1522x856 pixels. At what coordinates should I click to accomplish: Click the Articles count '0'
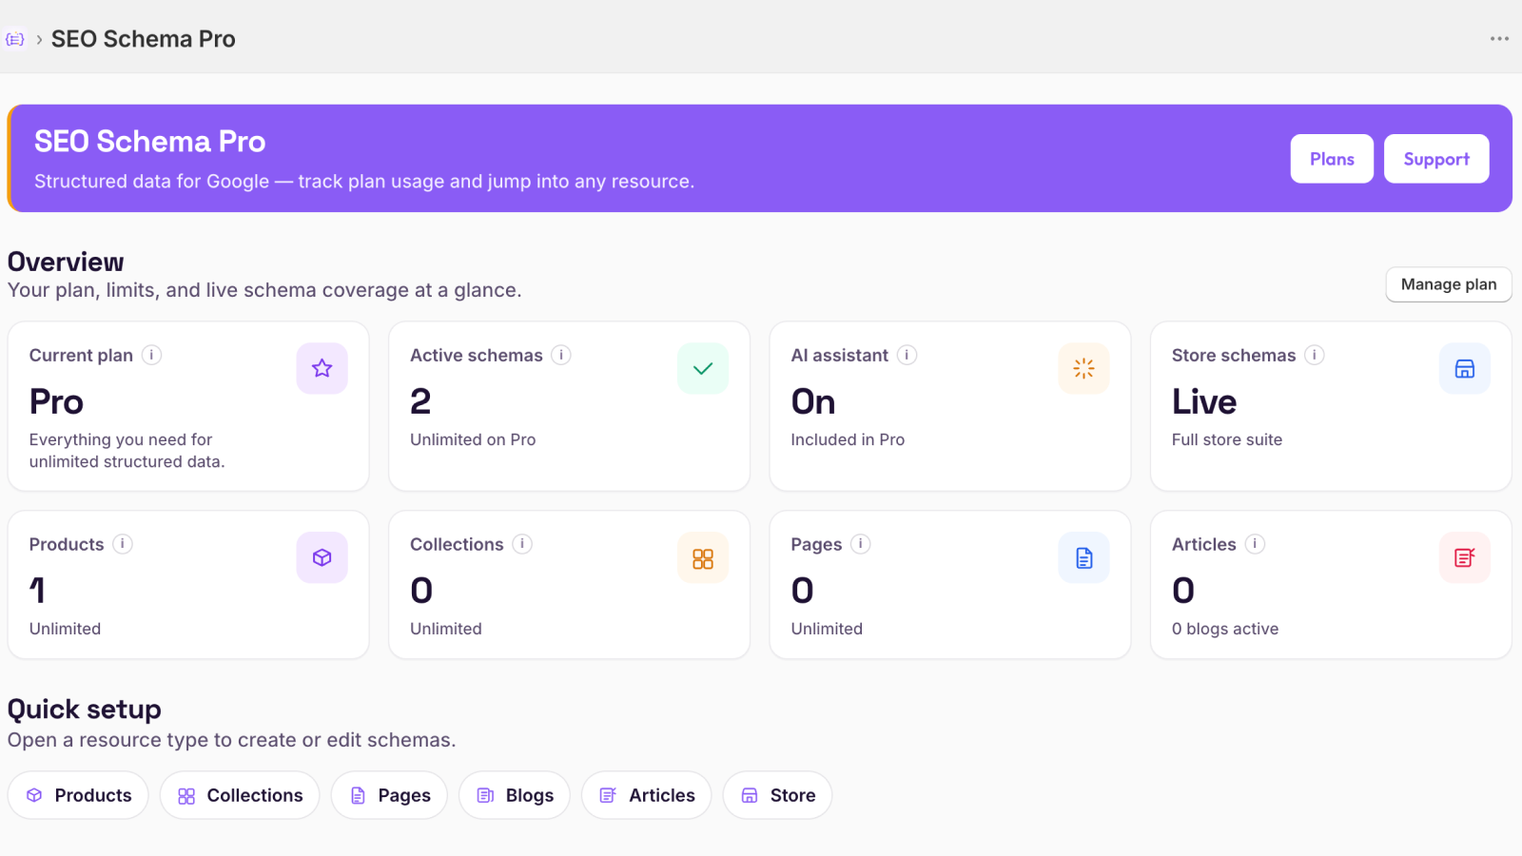[x=1183, y=591]
